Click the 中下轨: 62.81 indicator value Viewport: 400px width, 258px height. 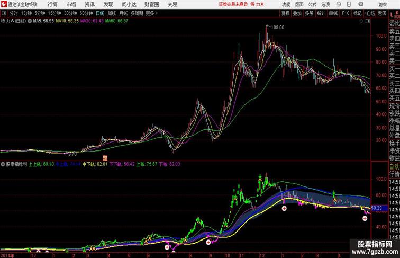(95, 164)
